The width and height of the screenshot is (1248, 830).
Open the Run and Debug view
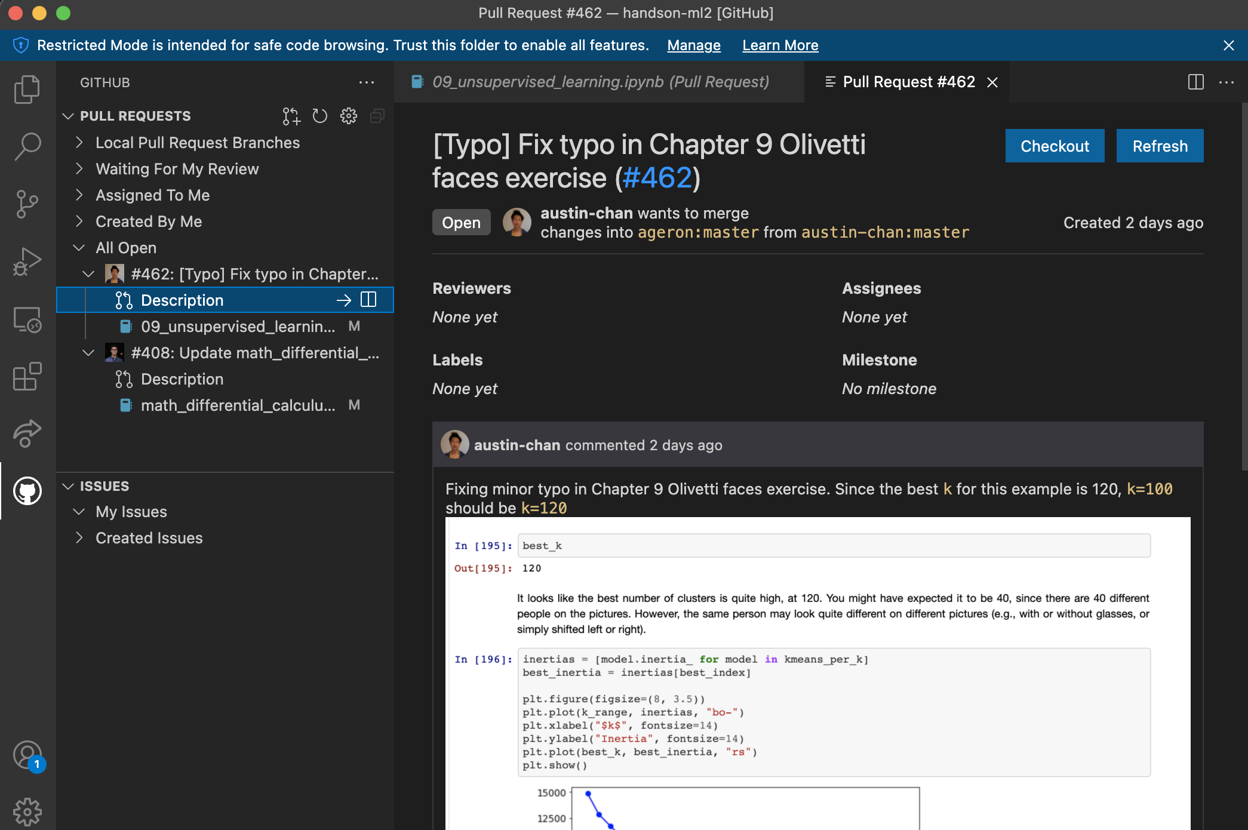pyautogui.click(x=27, y=262)
